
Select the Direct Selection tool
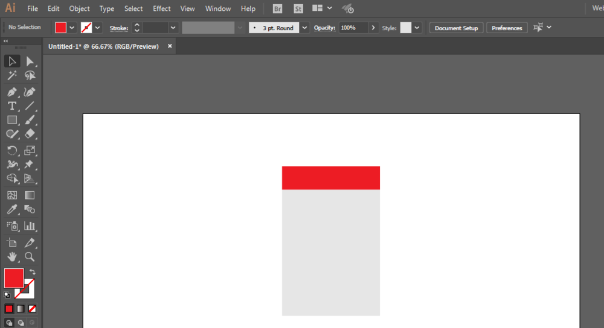pyautogui.click(x=30, y=61)
